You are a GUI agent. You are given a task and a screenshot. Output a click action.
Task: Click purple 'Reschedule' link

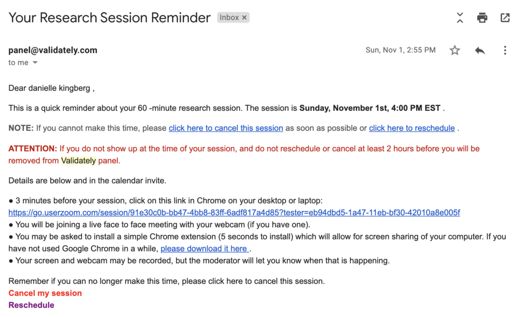pyautogui.click(x=31, y=305)
